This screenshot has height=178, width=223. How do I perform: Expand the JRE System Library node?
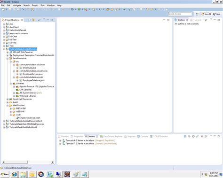(x=14, y=93)
